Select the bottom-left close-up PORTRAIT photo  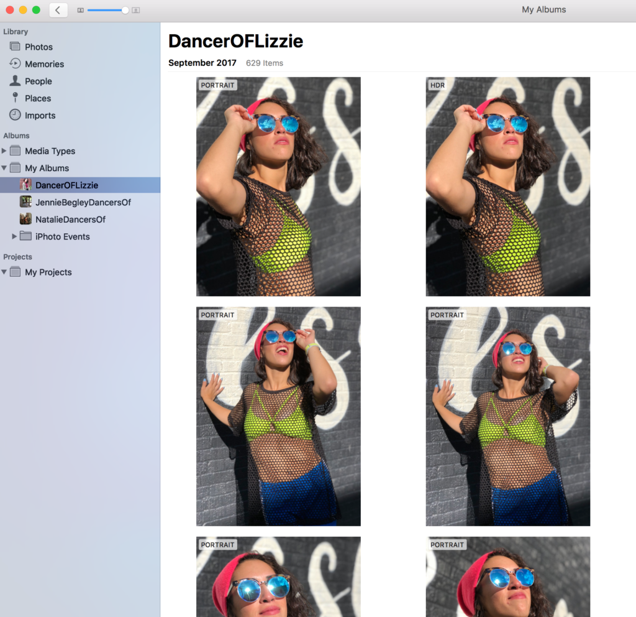[x=278, y=577]
